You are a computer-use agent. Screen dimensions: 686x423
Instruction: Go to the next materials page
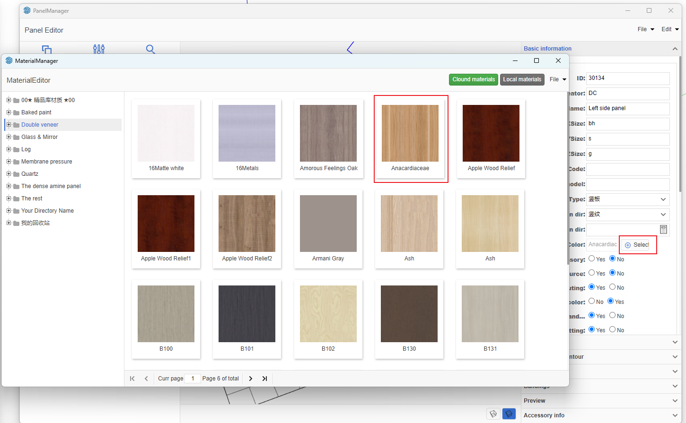pyautogui.click(x=251, y=379)
